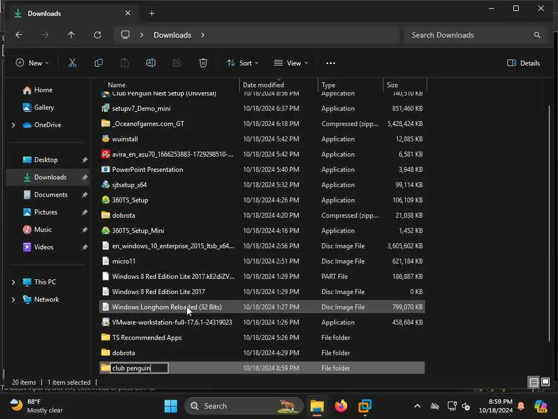The image size is (558, 419).
Task: Click chevron after Downloads in address bar
Action: 203,35
